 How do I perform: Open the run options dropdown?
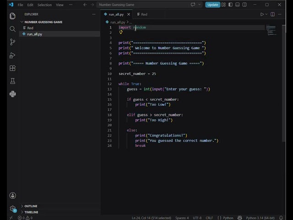point(266,14)
